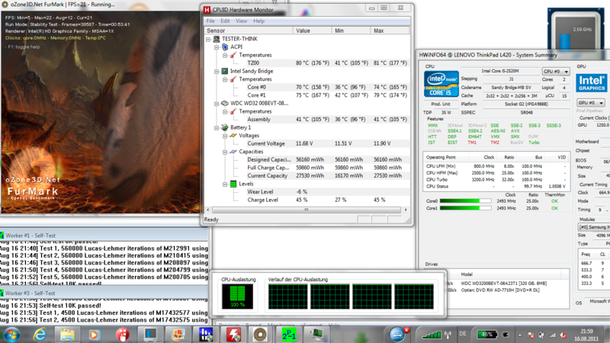The height and width of the screenshot is (343, 610).
Task: Click the blue round tray icon with red X
Action: pyautogui.click(x=398, y=334)
